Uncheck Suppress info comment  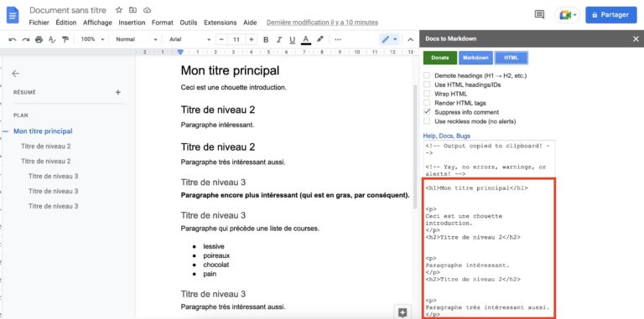[427, 112]
